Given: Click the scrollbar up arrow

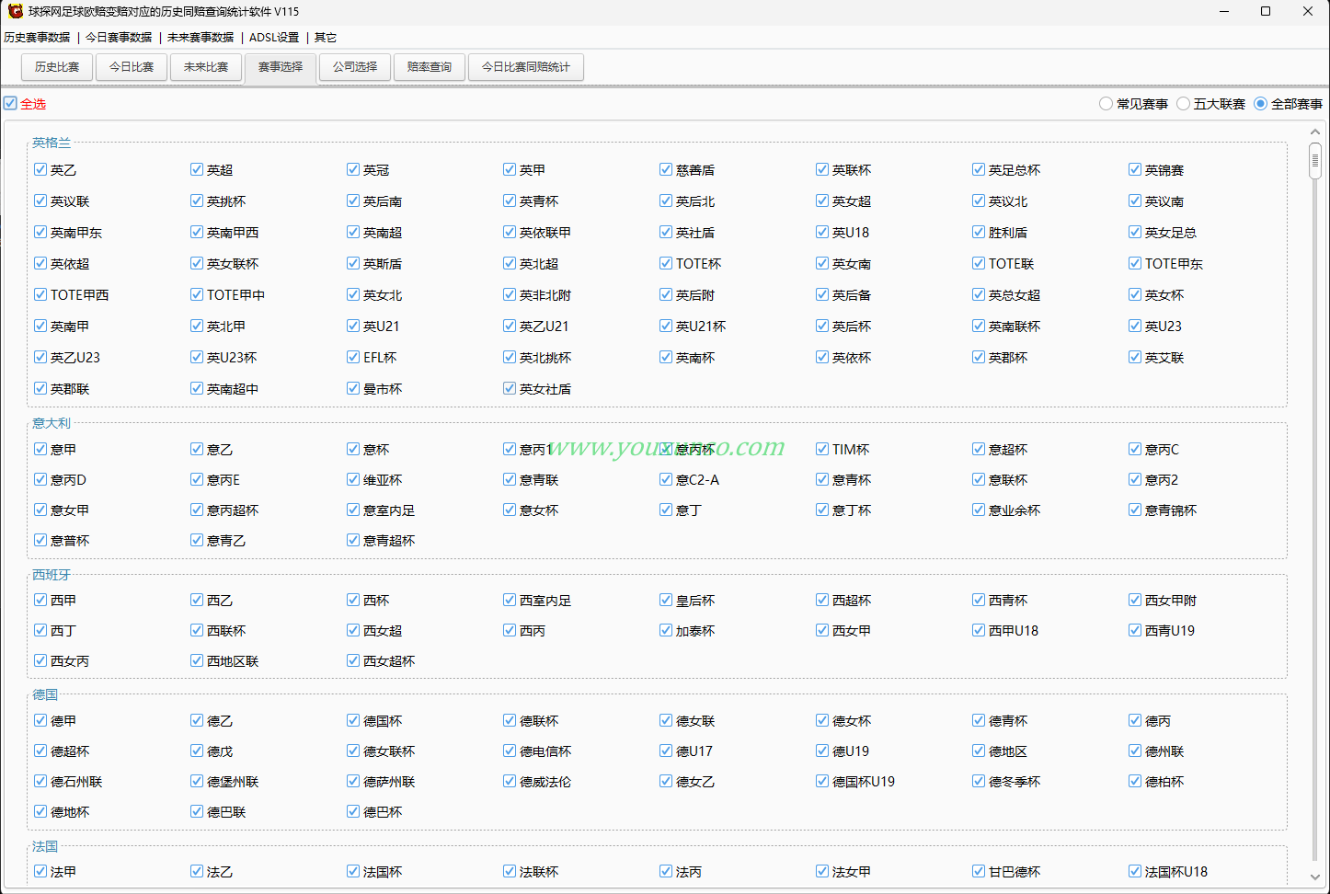Looking at the screenshot, I should pyautogui.click(x=1315, y=132).
